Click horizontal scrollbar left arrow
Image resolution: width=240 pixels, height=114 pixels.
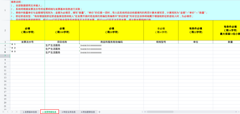click(x=145, y=112)
